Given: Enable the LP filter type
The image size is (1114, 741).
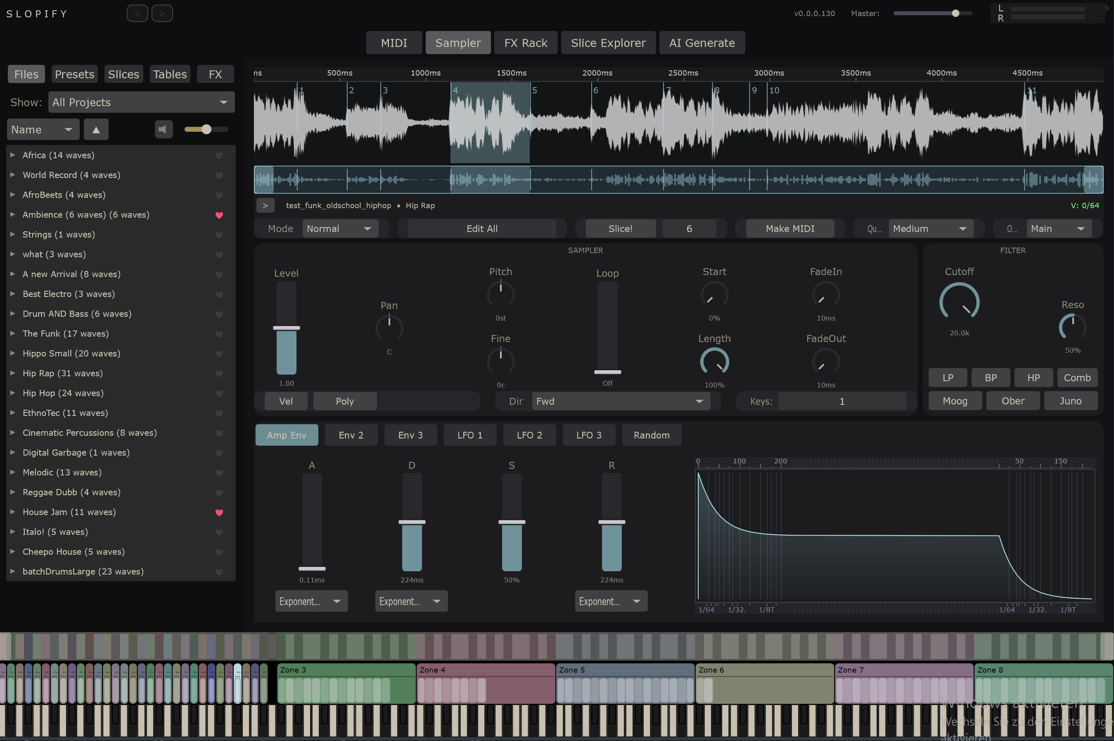Looking at the screenshot, I should (x=947, y=378).
